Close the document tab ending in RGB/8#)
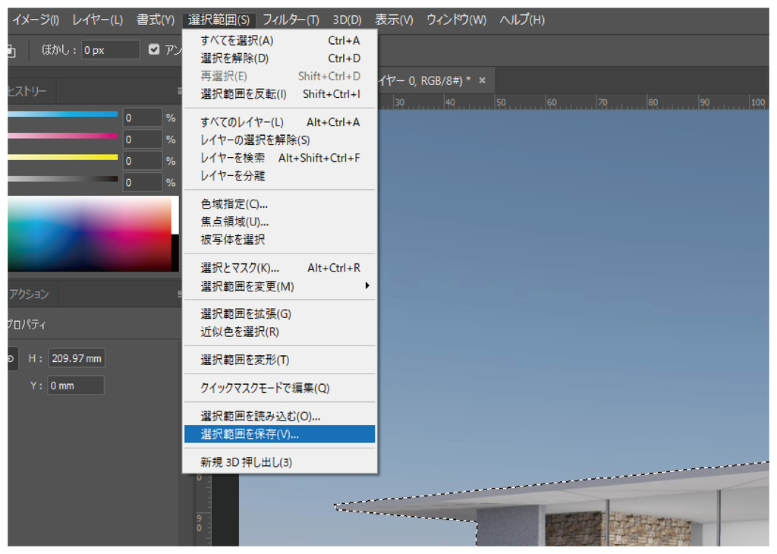 coord(482,80)
